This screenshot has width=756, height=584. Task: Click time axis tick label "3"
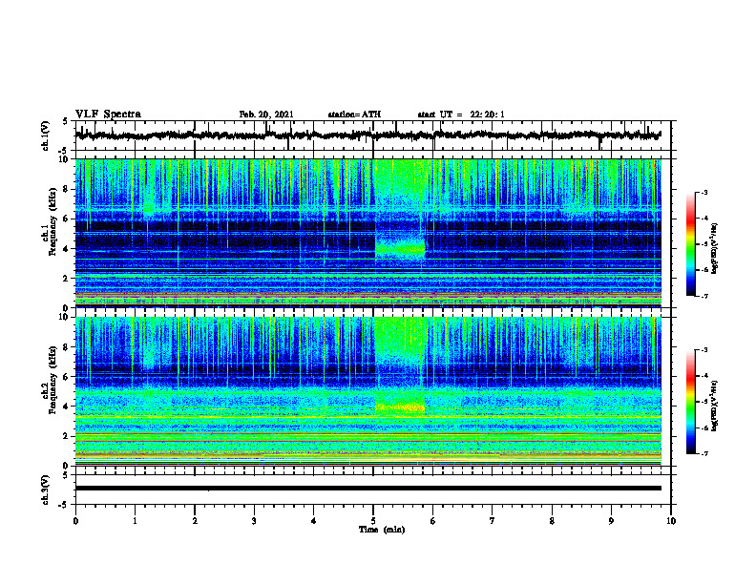pos(254,521)
